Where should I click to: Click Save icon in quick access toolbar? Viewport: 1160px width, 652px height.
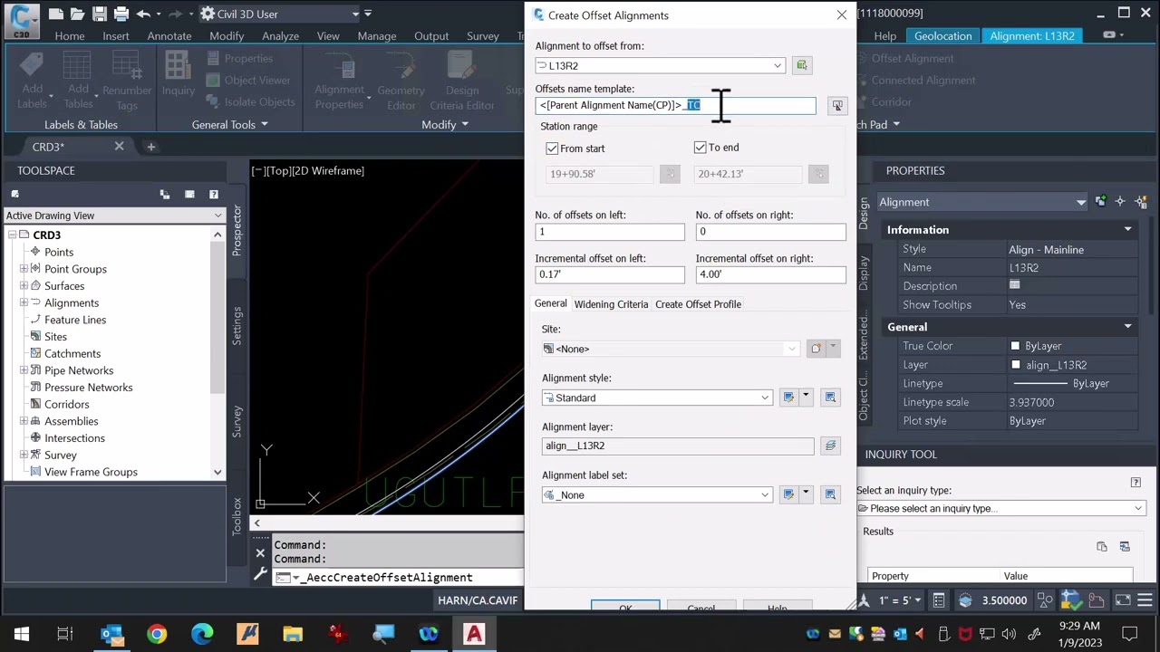tap(101, 14)
